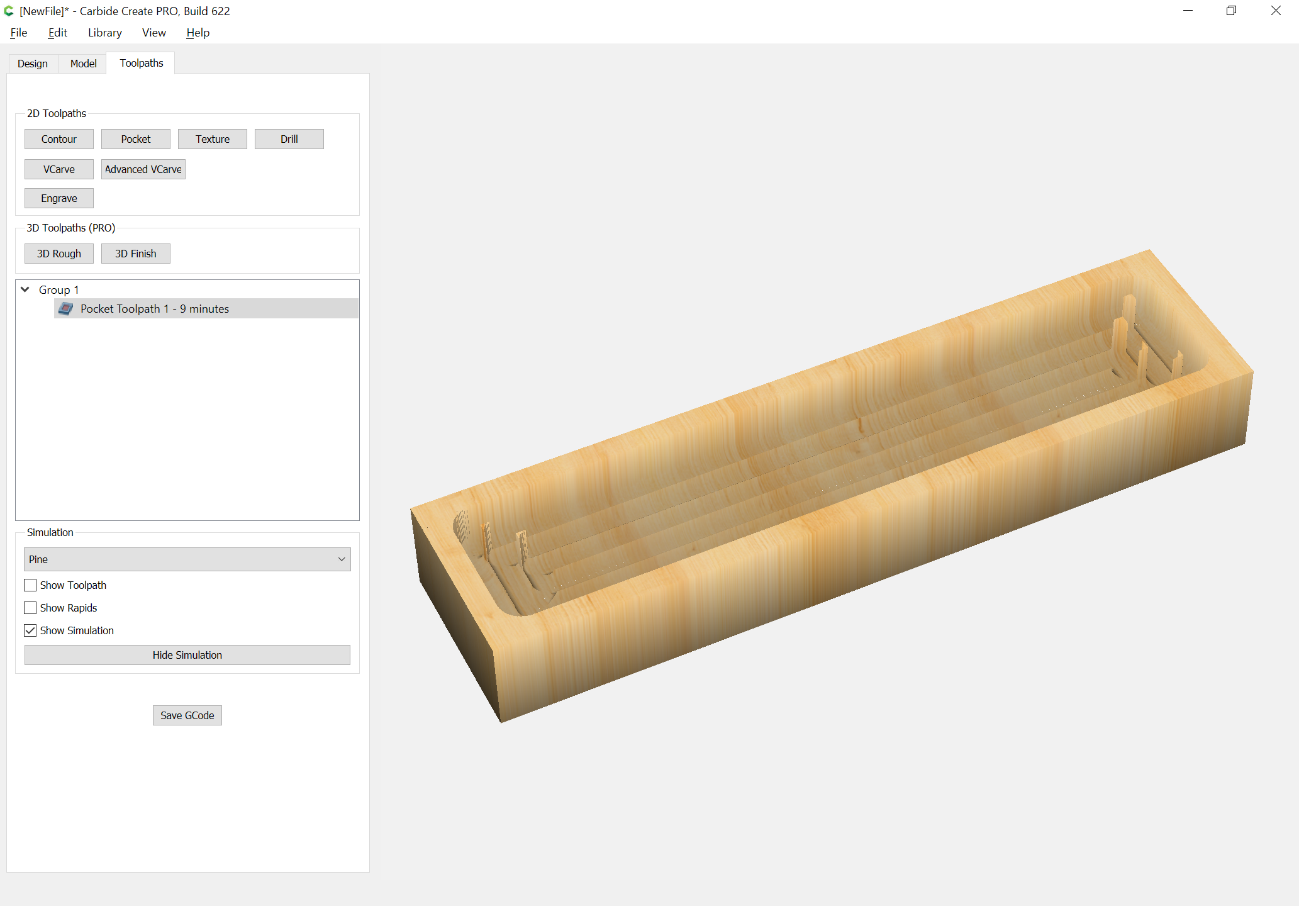Screen dimensions: 1299x906
Task: Click the Pocket Toolpath 1 icon
Action: click(x=65, y=308)
